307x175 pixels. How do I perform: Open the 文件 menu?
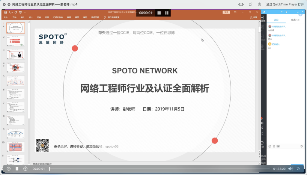(x=5, y=17)
